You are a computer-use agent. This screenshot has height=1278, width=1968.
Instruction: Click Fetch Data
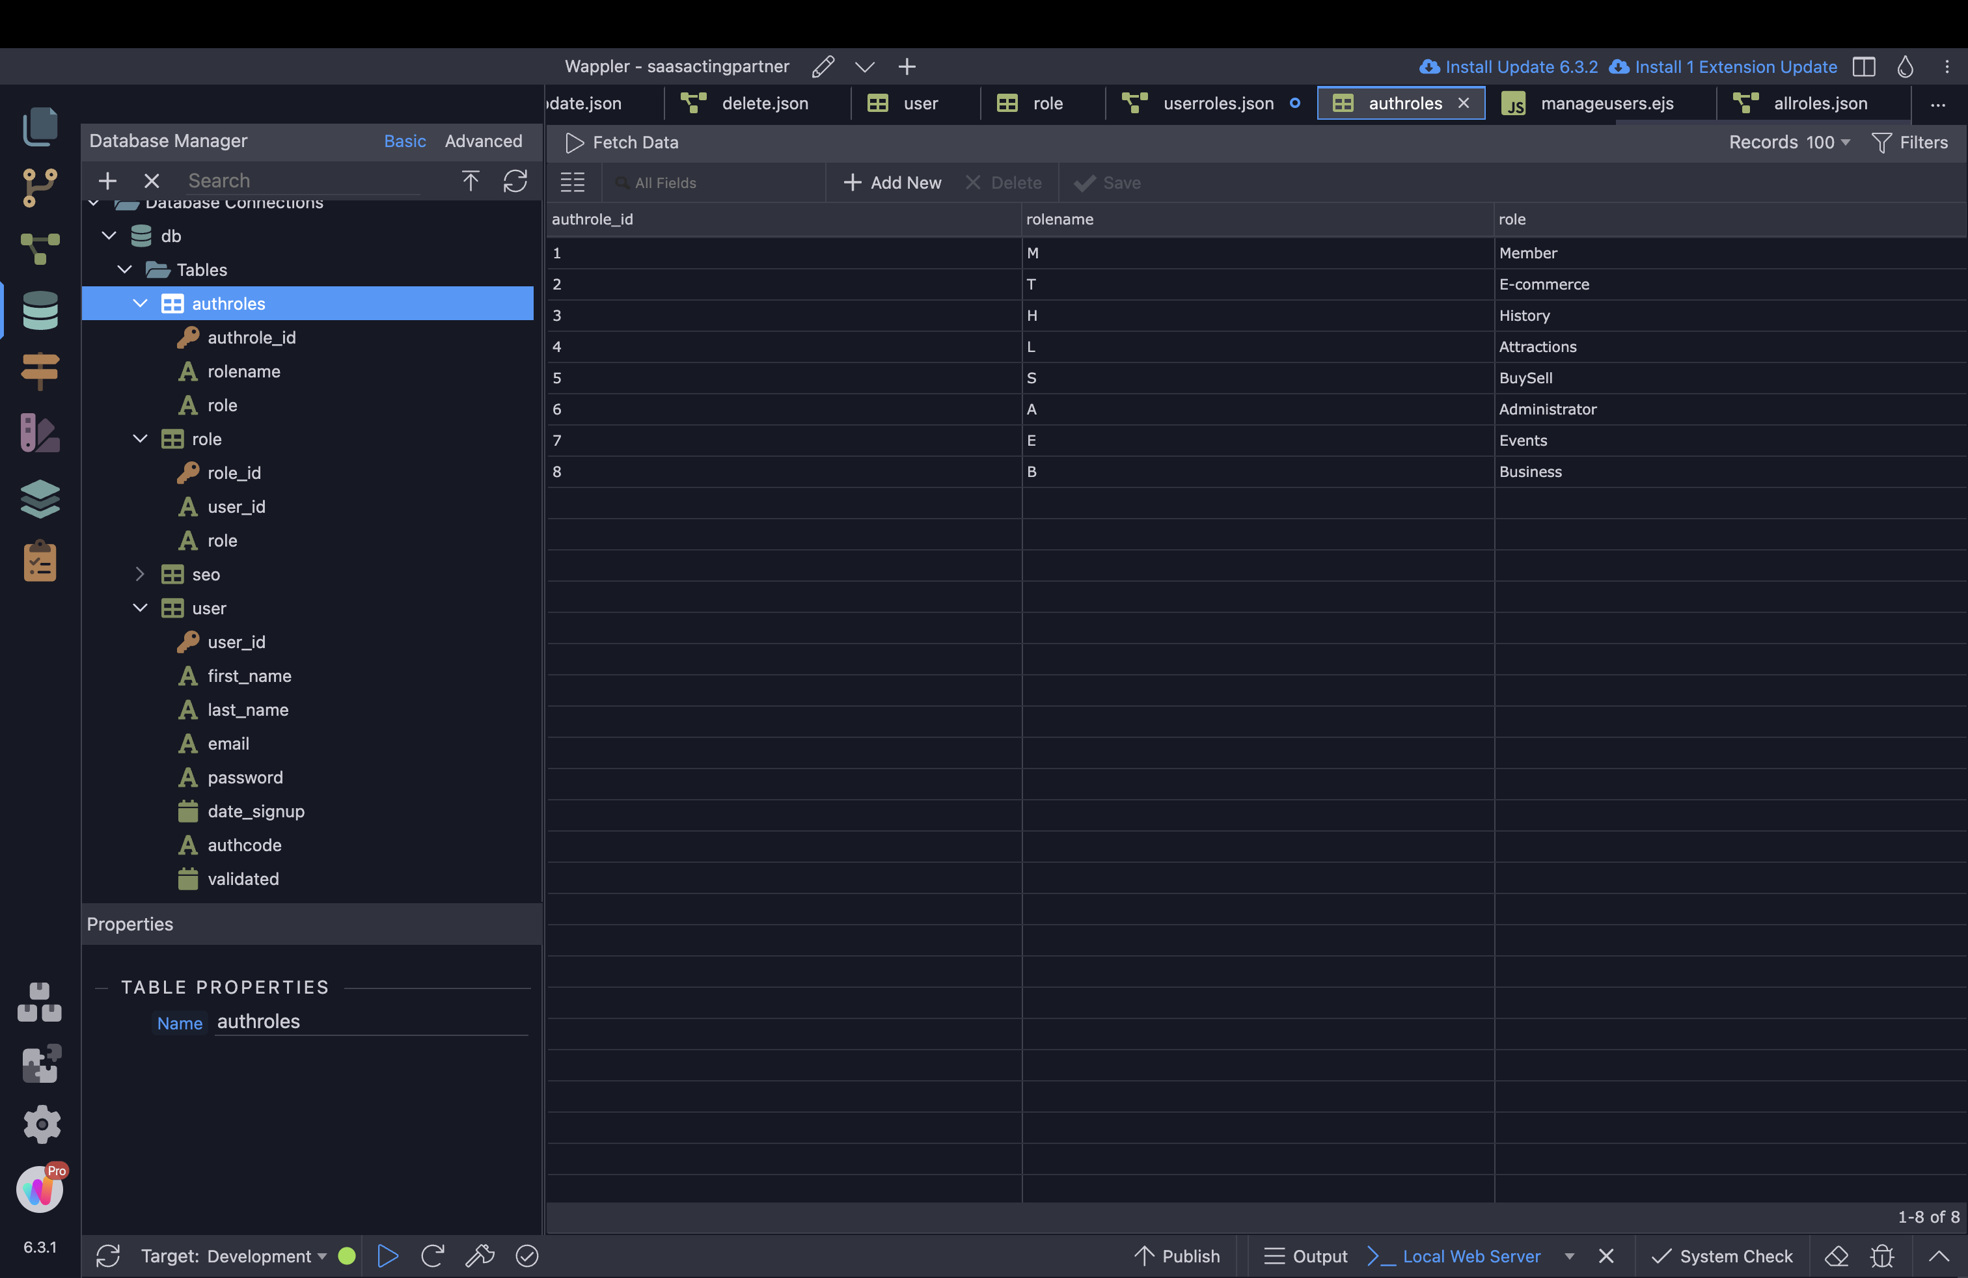point(622,143)
